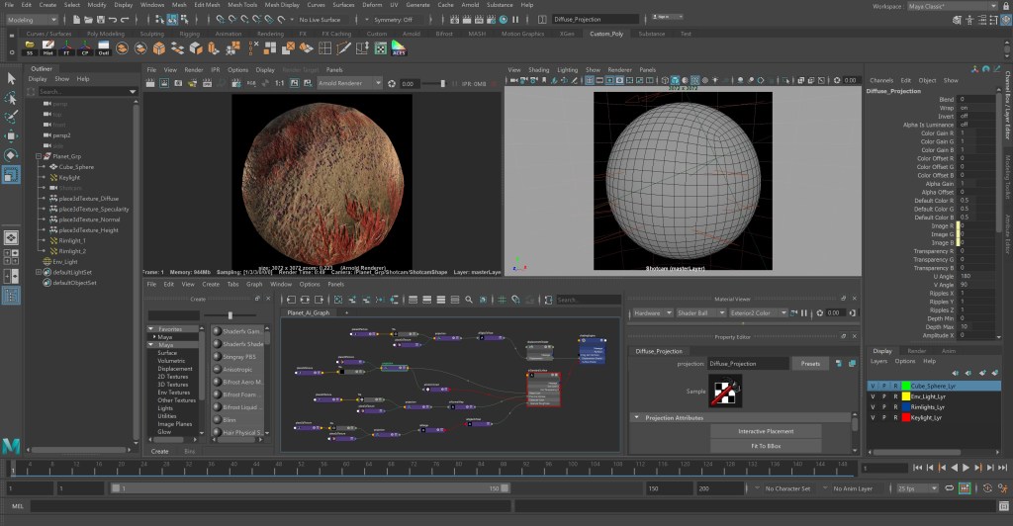1013x526 pixels.
Task: Click the Presets button
Action: pyautogui.click(x=809, y=364)
